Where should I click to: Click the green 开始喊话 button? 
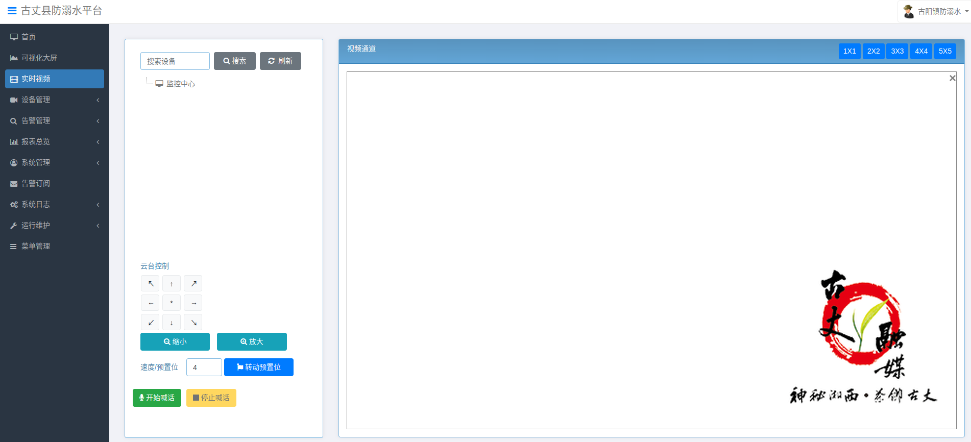pos(157,398)
